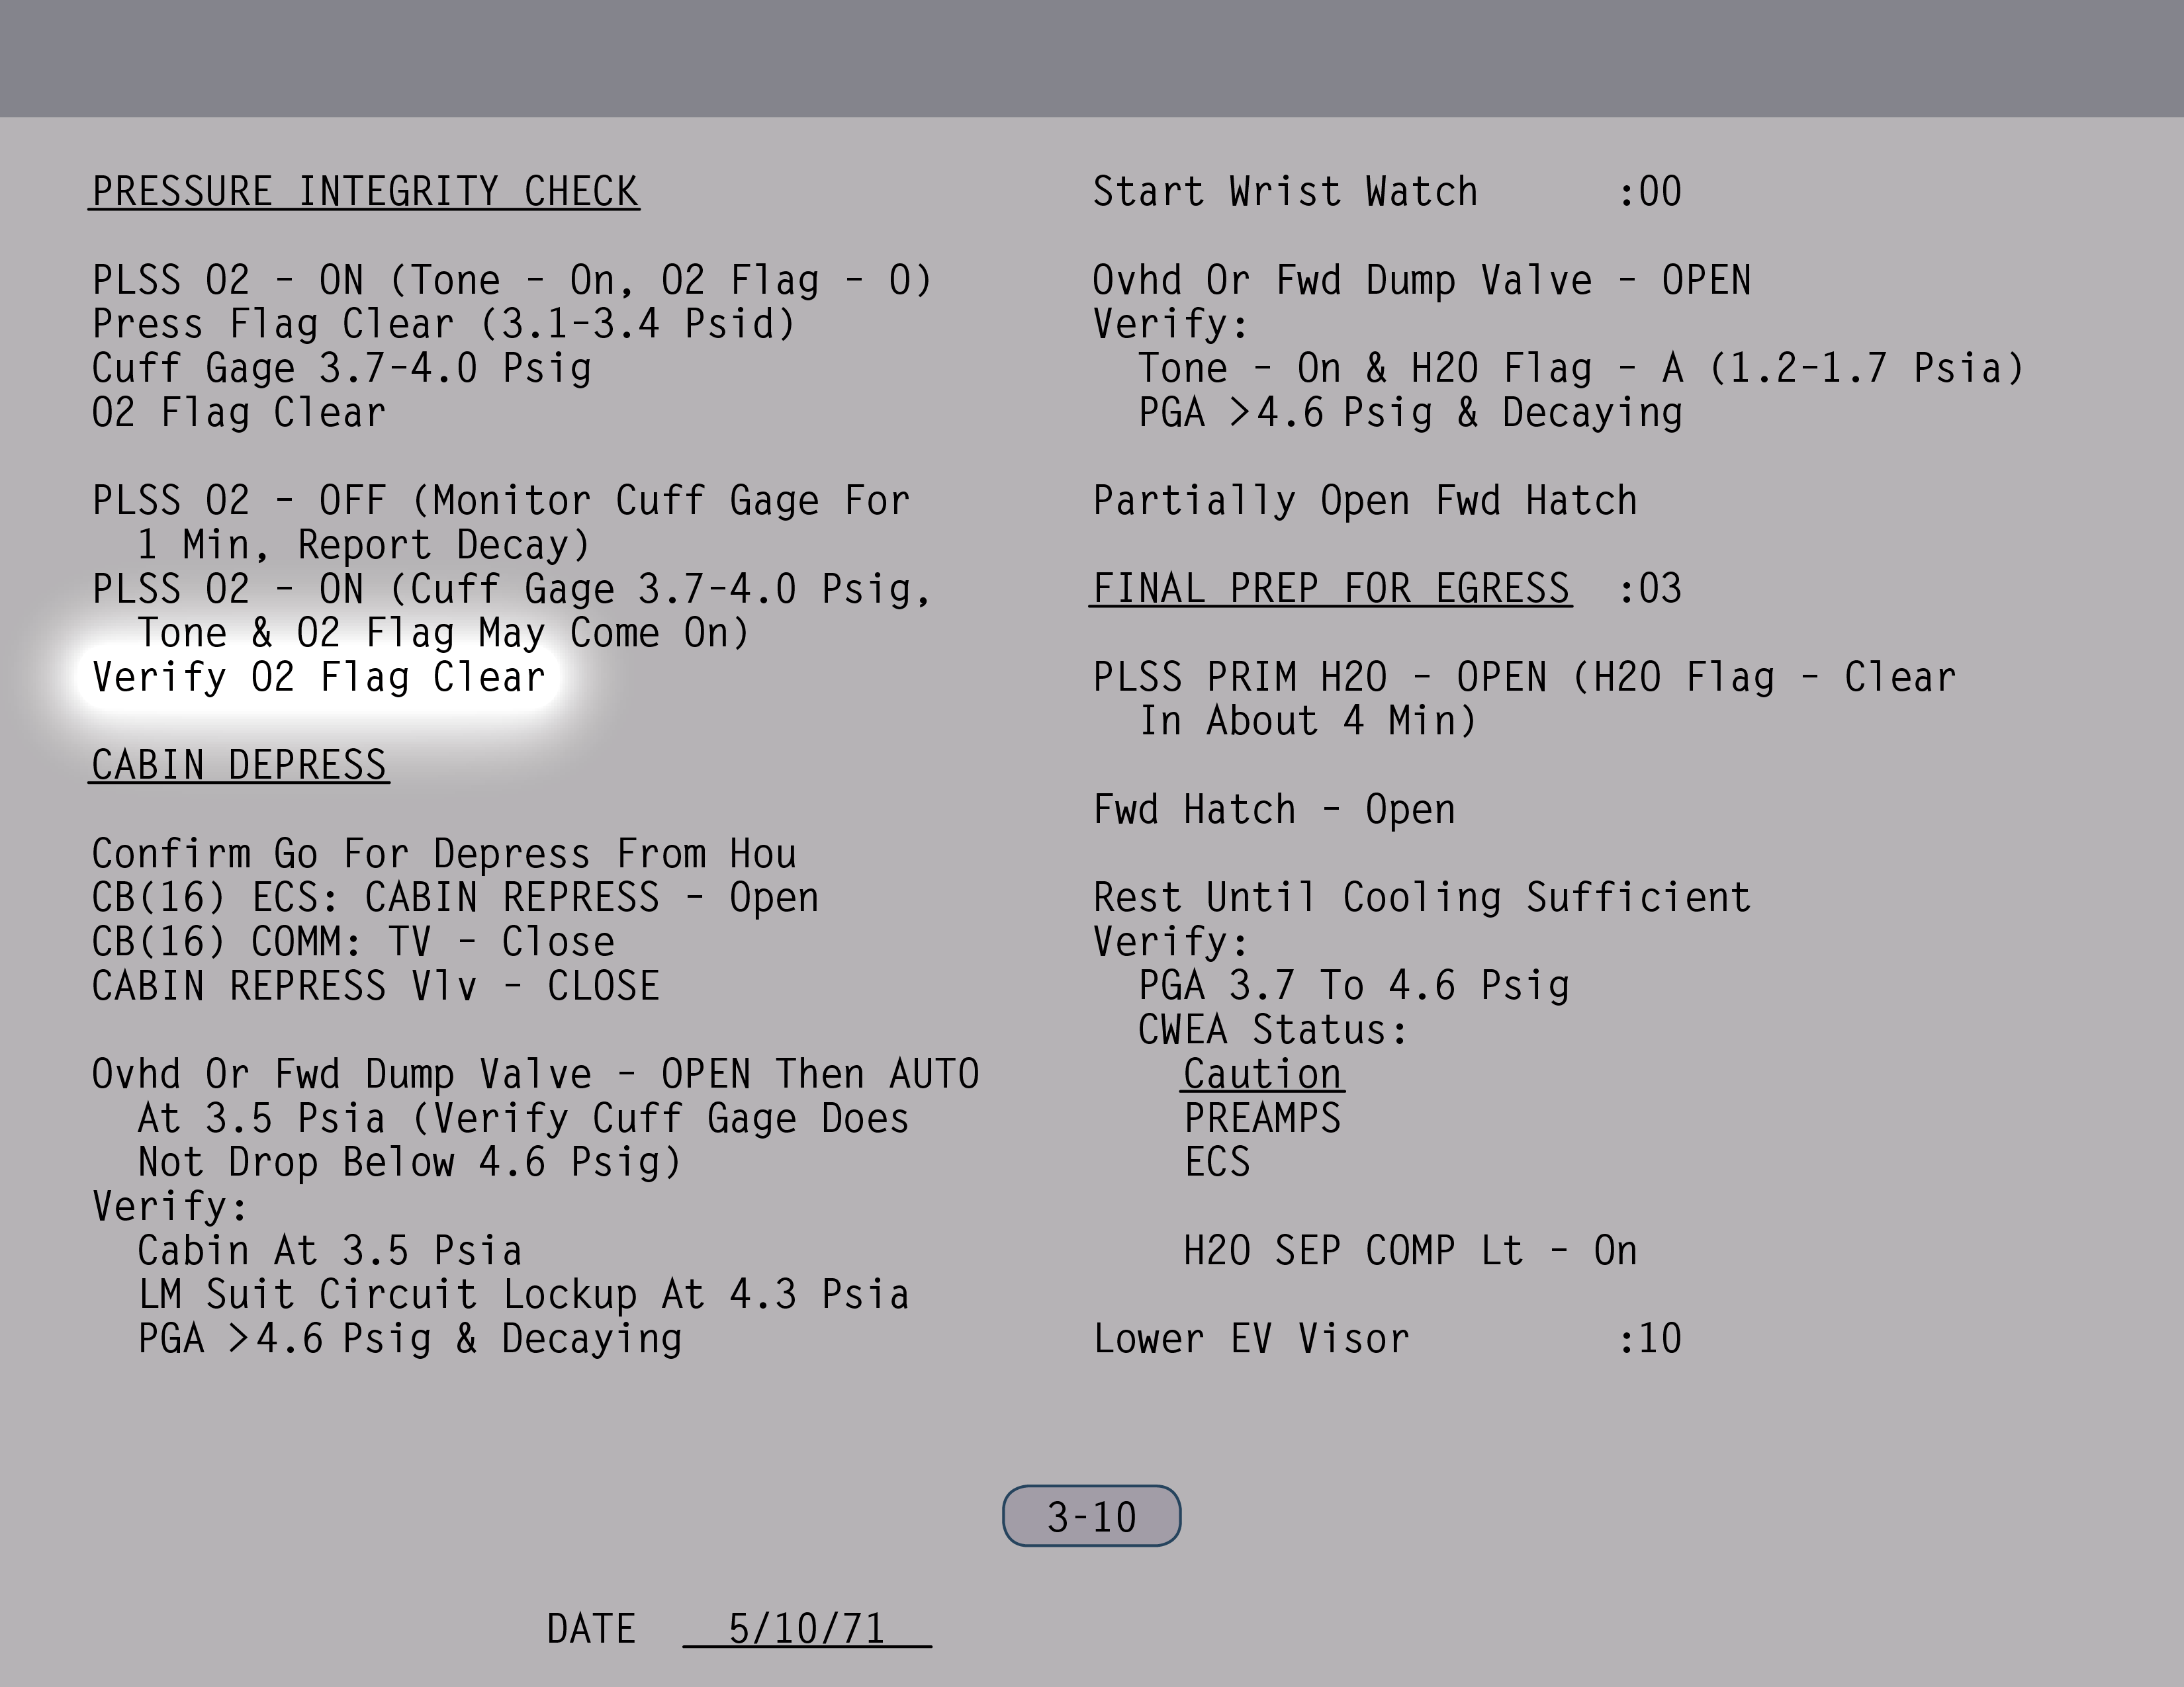Click the Start Wrist Watch line

tap(1285, 192)
